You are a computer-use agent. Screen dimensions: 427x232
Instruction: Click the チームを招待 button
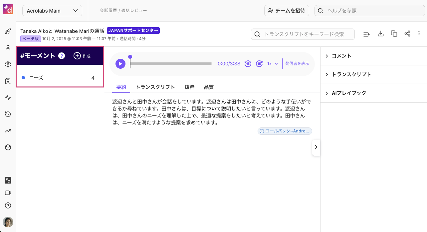pyautogui.click(x=287, y=11)
